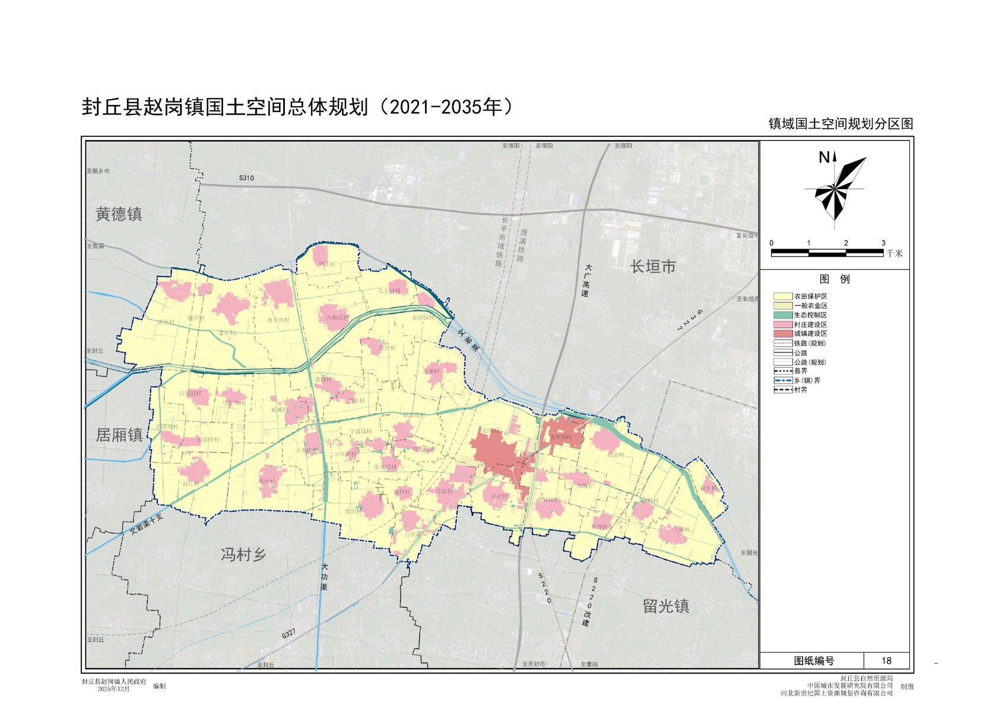
Task: Click the 生态控制区 green legend swatch
Action: click(782, 315)
